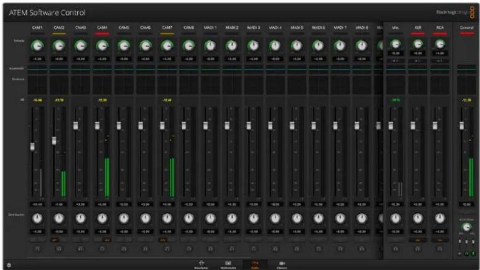Click the MADI 6 channel label
Image resolution: width=480 pixels, height=270 pixels.
318,28
